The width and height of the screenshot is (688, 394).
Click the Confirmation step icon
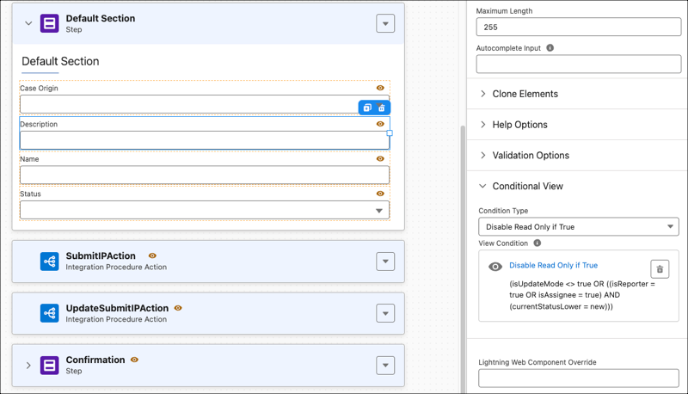click(49, 365)
